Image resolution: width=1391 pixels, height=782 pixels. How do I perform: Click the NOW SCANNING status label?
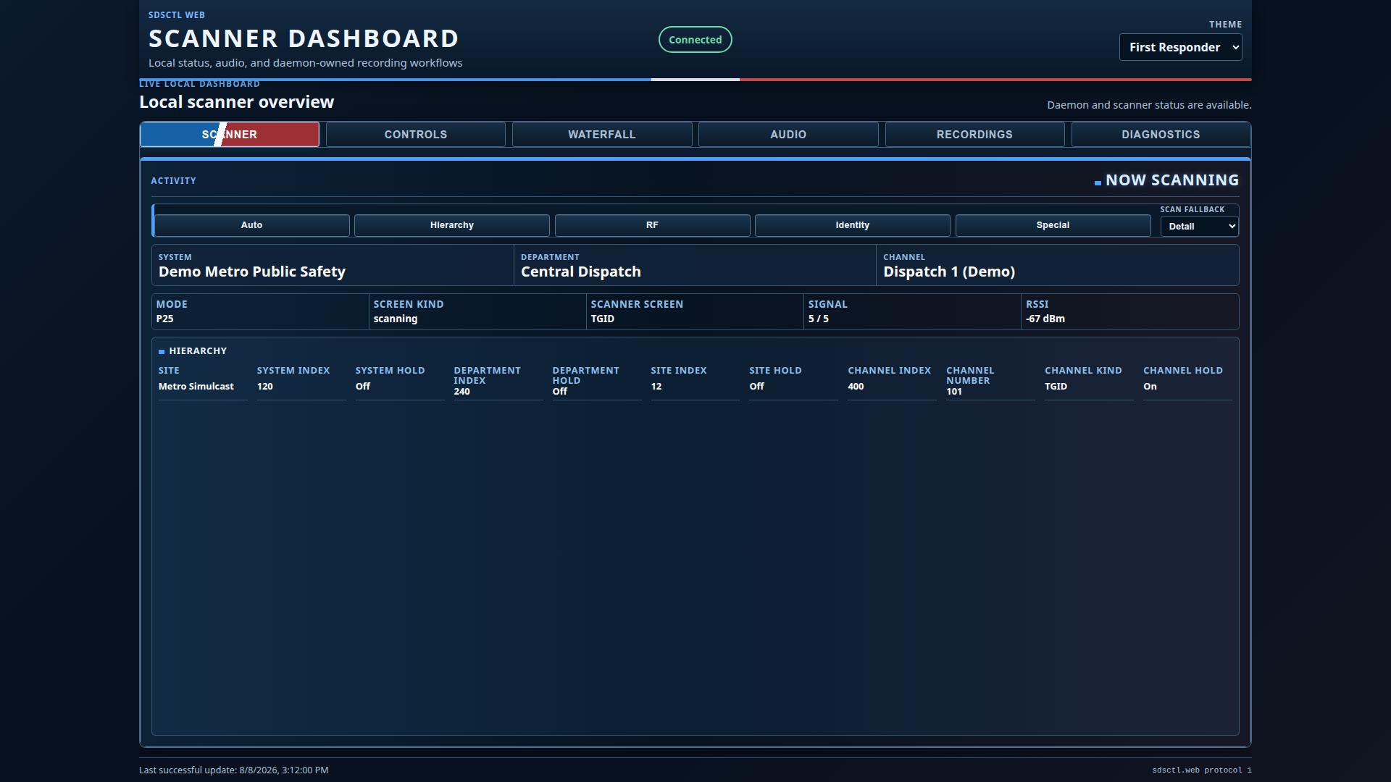coord(1172,180)
